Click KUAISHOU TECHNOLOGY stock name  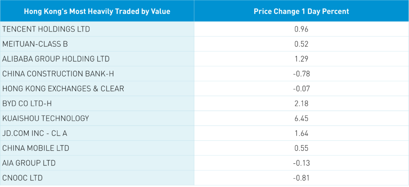point(46,118)
